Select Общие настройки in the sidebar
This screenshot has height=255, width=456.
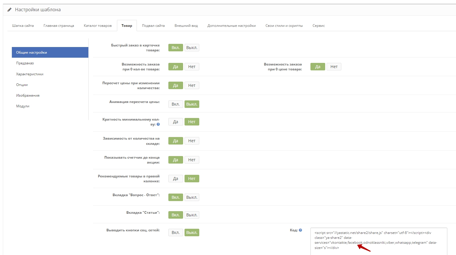(50, 52)
